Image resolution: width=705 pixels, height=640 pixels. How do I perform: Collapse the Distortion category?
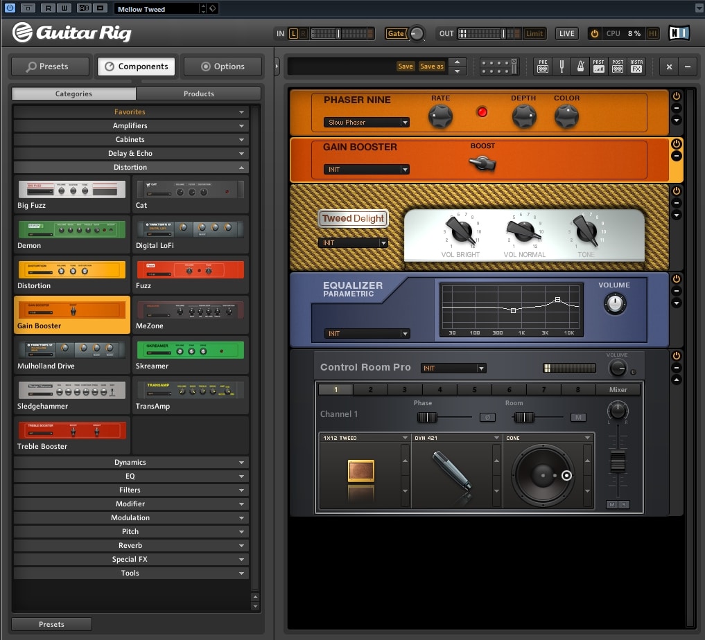click(x=131, y=168)
